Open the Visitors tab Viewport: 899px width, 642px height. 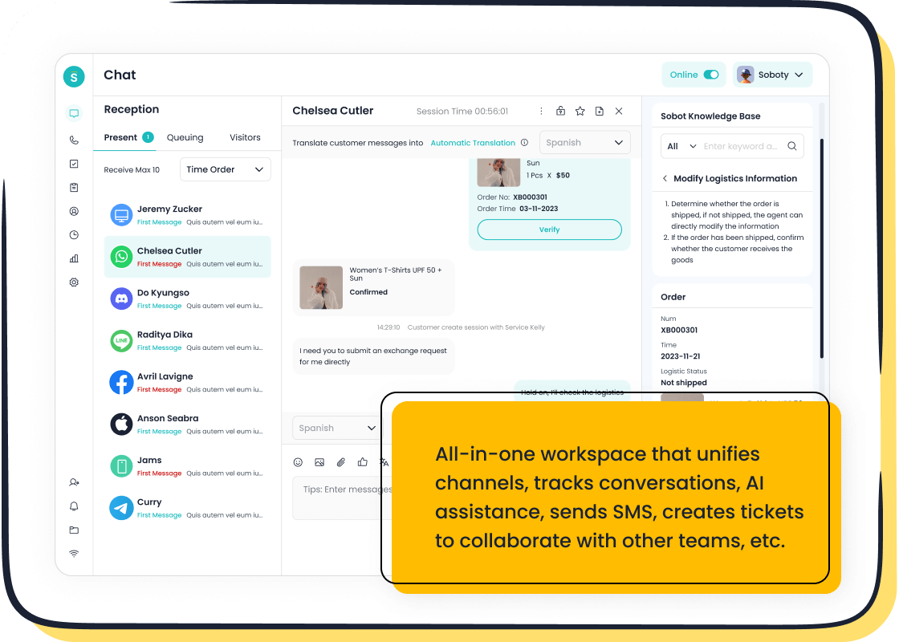(x=245, y=137)
